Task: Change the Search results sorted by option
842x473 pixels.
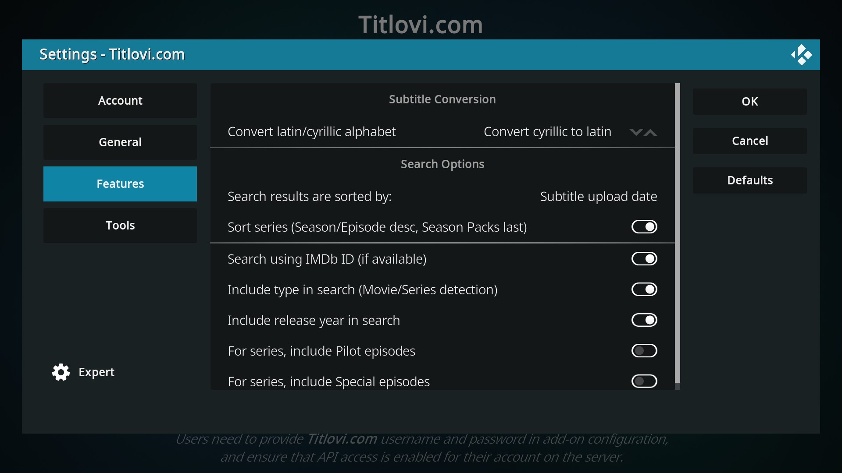Action: pos(442,197)
